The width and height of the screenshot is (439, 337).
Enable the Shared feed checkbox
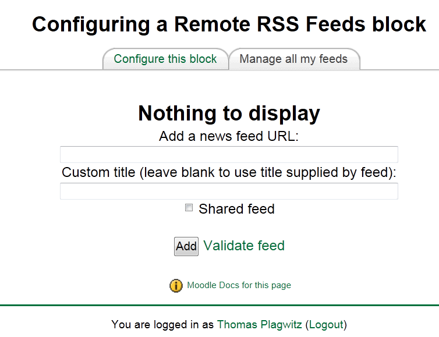click(189, 208)
